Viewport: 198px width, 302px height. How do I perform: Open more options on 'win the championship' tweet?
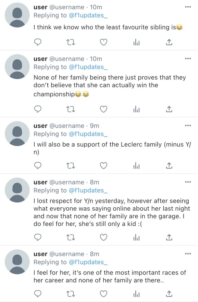click(188, 59)
